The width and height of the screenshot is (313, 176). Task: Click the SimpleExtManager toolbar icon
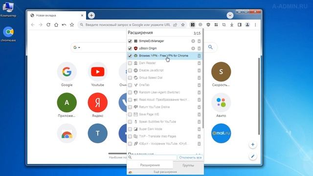point(192,25)
